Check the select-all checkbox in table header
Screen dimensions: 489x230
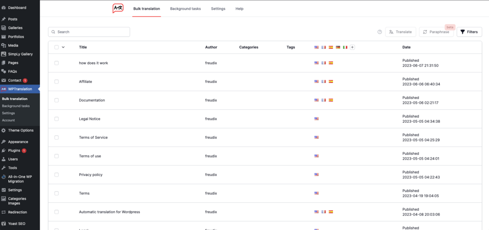[x=56, y=48]
